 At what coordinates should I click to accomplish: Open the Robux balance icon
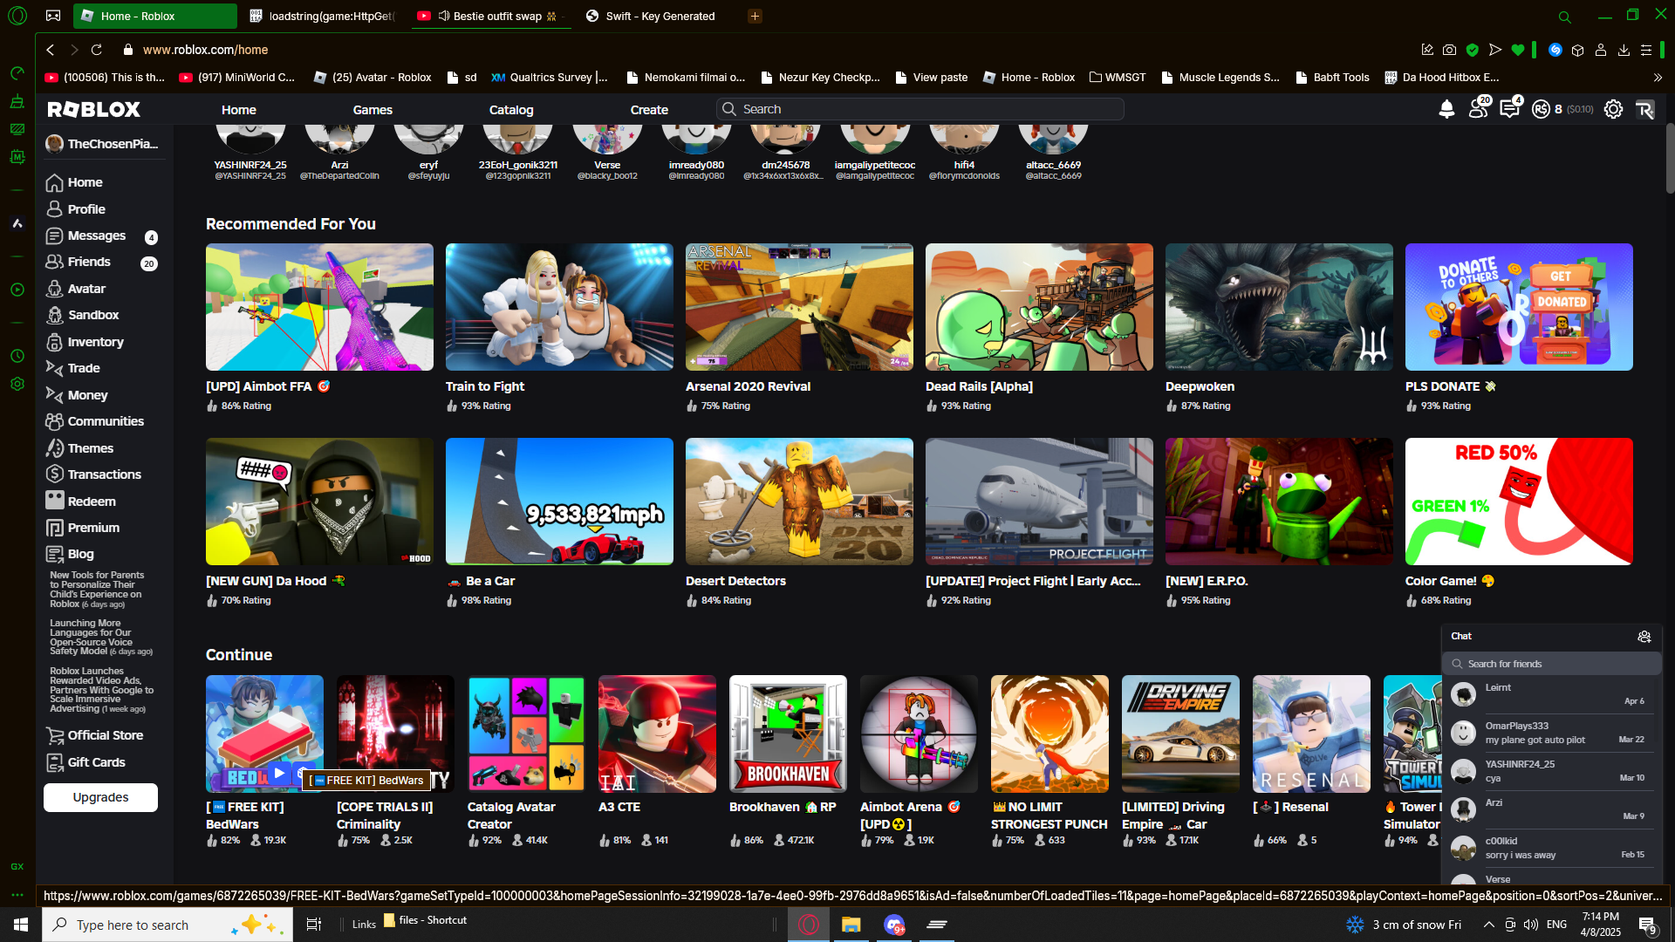coord(1541,109)
